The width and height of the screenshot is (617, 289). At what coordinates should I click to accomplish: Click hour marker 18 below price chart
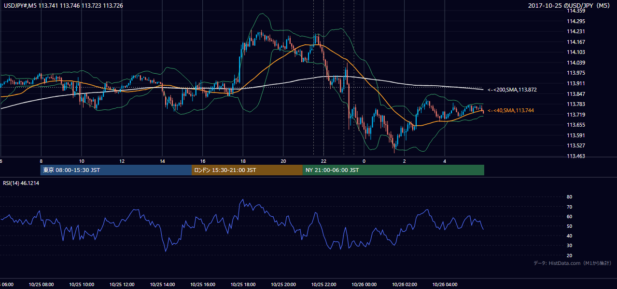[x=243, y=161]
